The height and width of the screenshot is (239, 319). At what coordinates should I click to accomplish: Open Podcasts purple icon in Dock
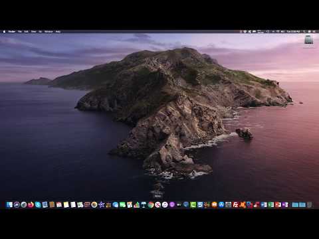(172, 204)
